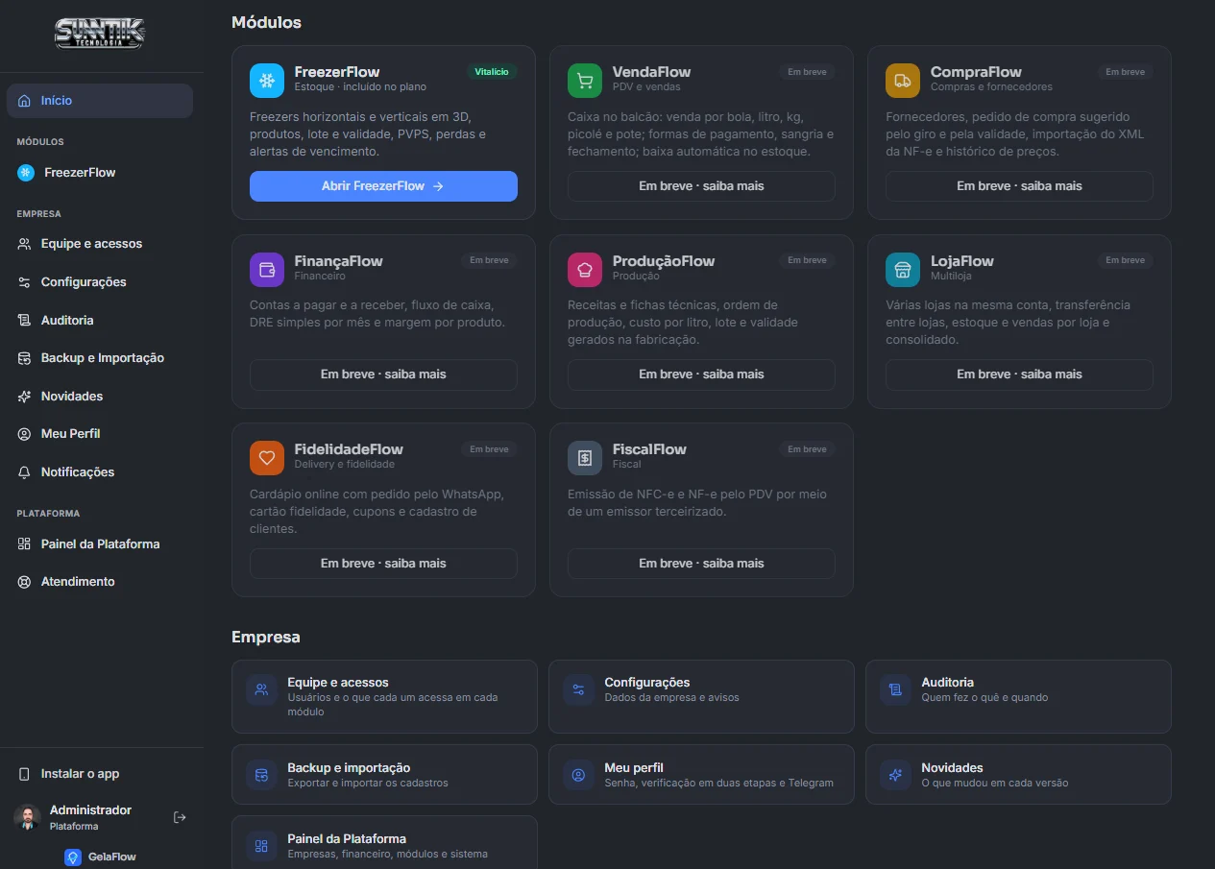Open FreezerFlow from the sidebar
This screenshot has width=1215, height=869.
point(100,173)
